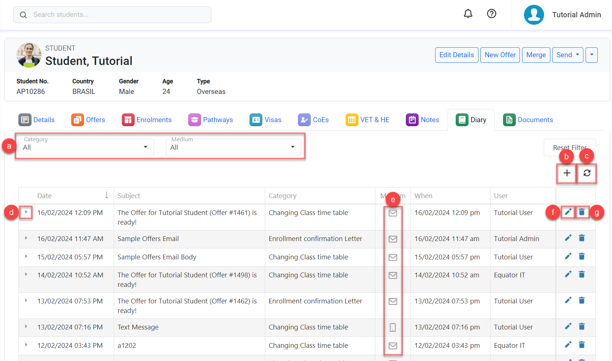
Task: Expand the 14/02/2024 10:52 AM row
Action: coord(26,274)
